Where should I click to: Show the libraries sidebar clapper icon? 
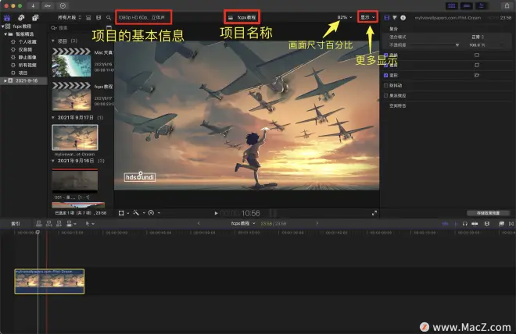[7, 18]
